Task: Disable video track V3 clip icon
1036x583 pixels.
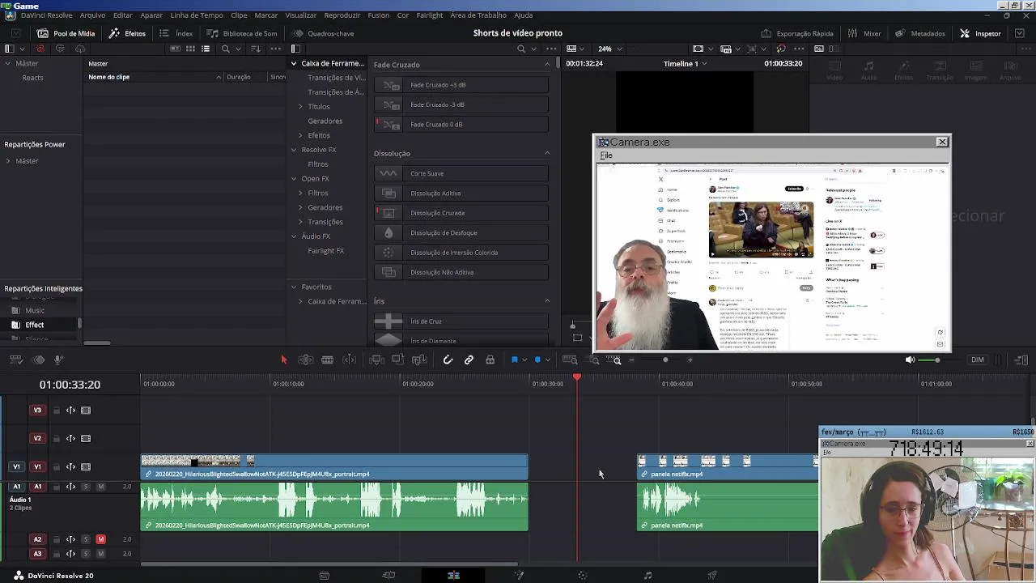Action: pyautogui.click(x=86, y=411)
